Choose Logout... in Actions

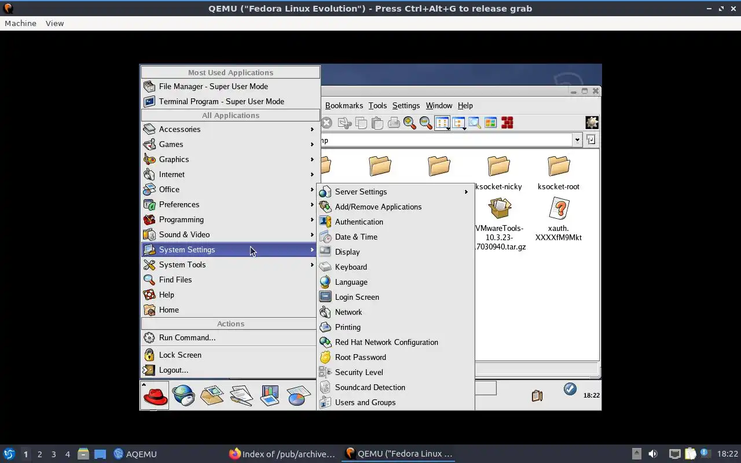point(229,370)
